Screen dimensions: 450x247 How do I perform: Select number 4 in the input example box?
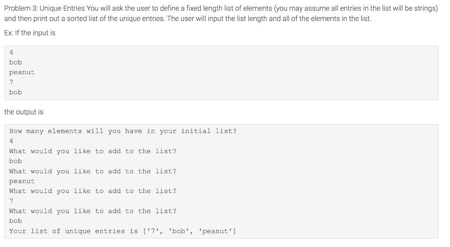(11, 53)
